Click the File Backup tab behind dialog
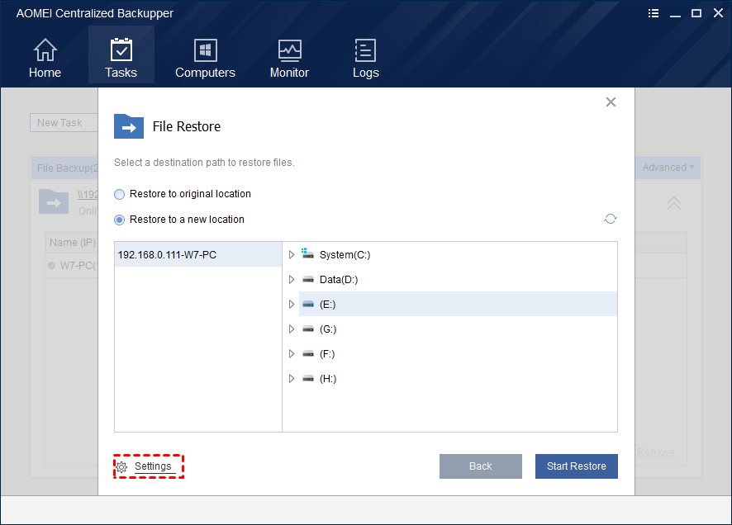The width and height of the screenshot is (732, 525). (x=65, y=168)
